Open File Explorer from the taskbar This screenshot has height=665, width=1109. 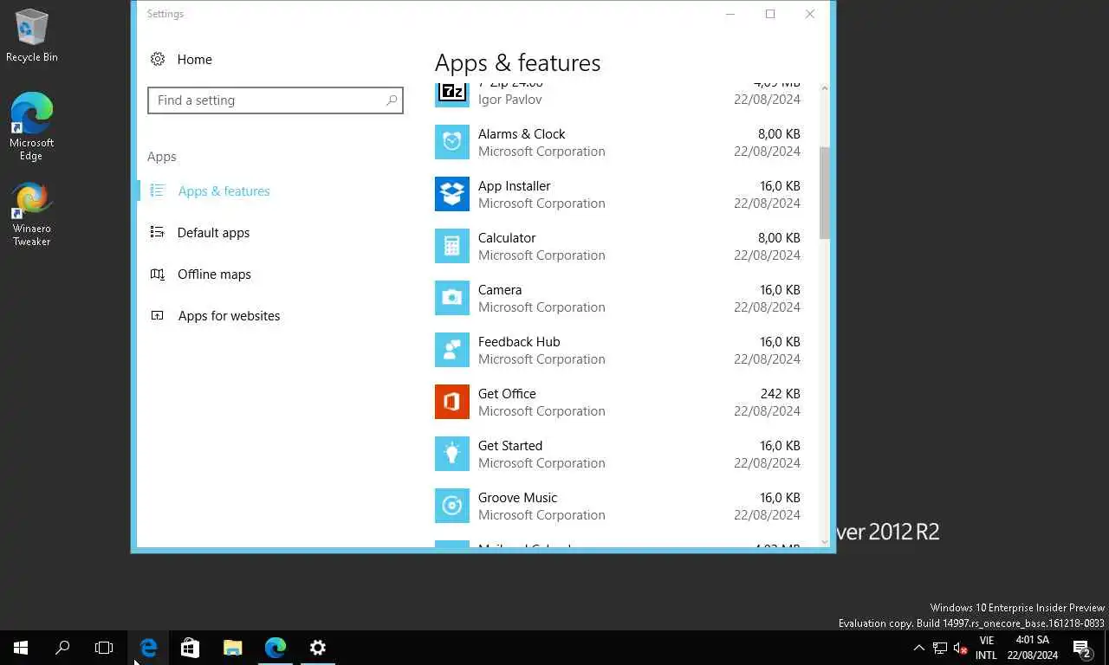tap(232, 648)
